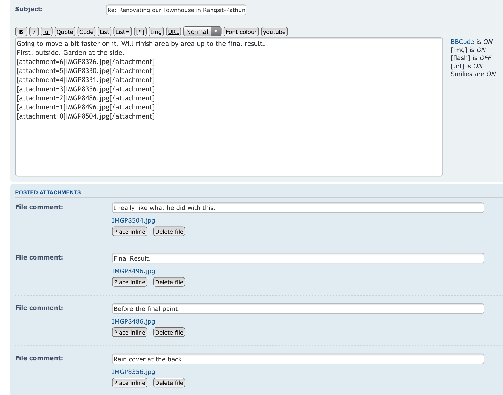Image resolution: width=503 pixels, height=395 pixels.
Task: Open the Font colour picker
Action: click(x=241, y=32)
